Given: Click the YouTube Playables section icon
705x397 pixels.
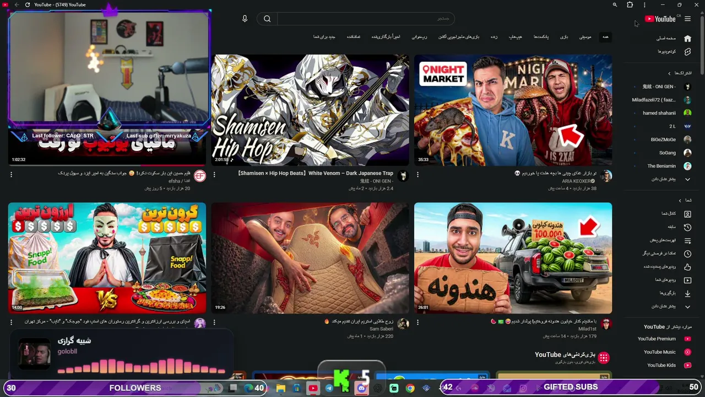Looking at the screenshot, I should 604,358.
